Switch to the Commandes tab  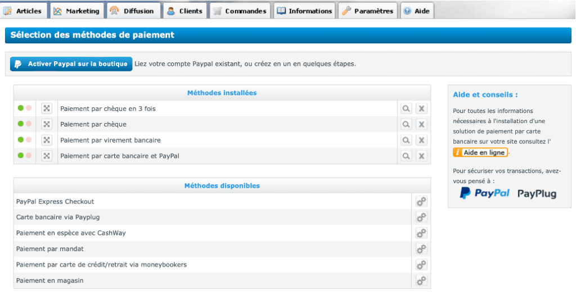(240, 11)
